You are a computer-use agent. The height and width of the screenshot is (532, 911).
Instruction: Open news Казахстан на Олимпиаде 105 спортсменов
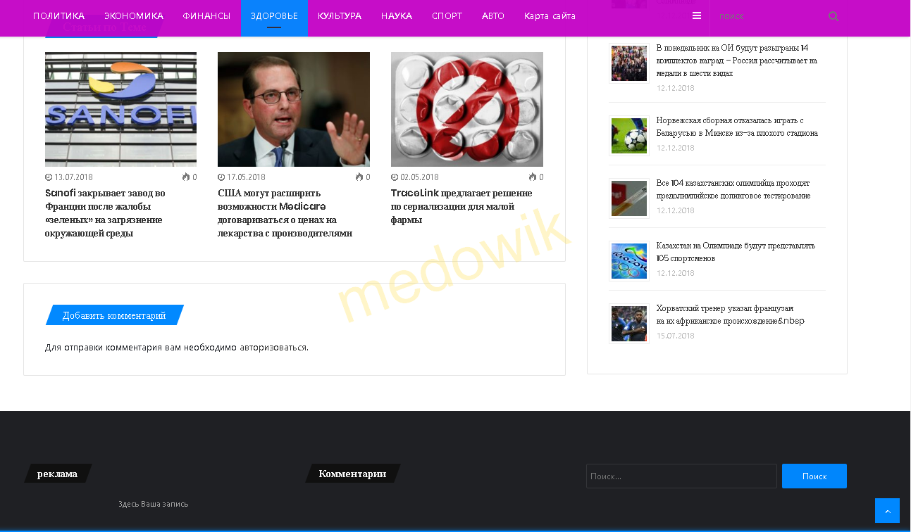(736, 252)
